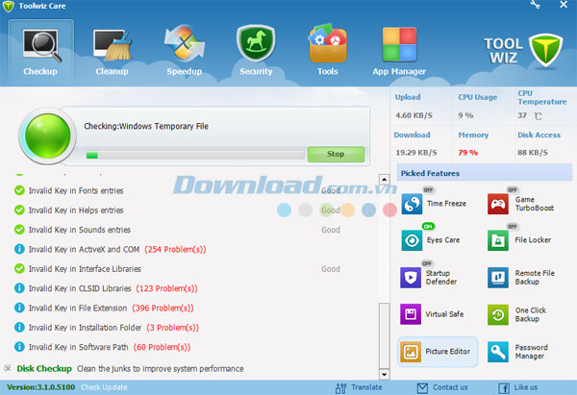The image size is (577, 395).
Task: Click the 254 Problem(s) link
Action: coord(175,249)
